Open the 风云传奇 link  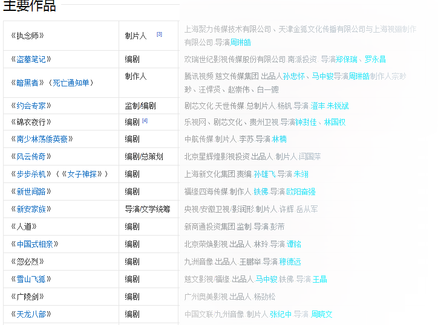[31, 156]
